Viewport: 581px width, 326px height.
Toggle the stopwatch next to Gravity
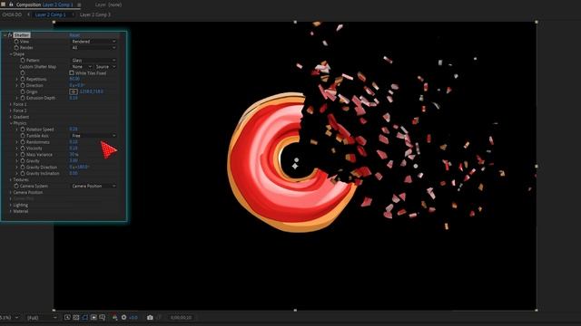point(23,161)
